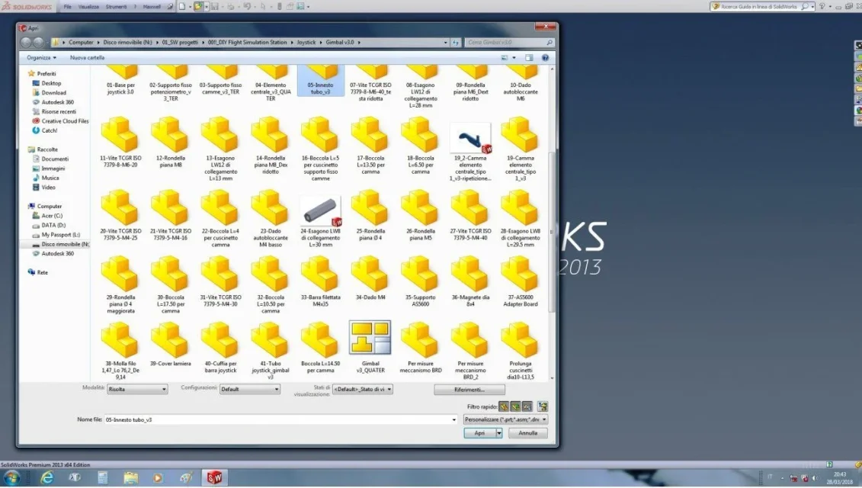Screen dimensions: 862x488
Task: Select the 19_2-Camma elemento centrale part thumbnail
Action: 470,138
